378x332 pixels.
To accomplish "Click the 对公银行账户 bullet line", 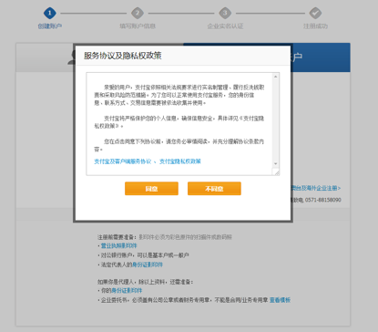I will (x=143, y=255).
